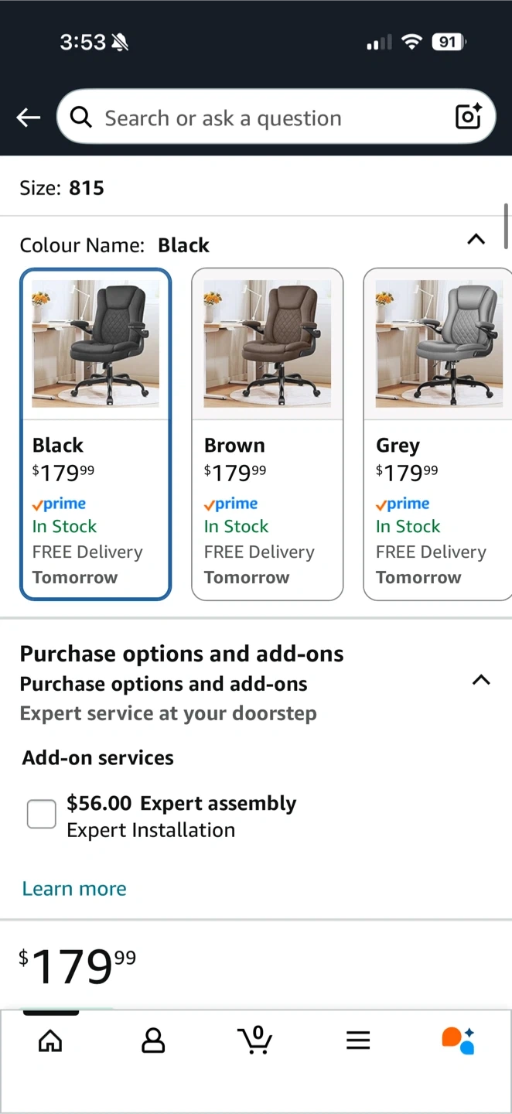512x1114 pixels.
Task: Launch the Rufus AI assistant icon
Action: click(x=458, y=1041)
